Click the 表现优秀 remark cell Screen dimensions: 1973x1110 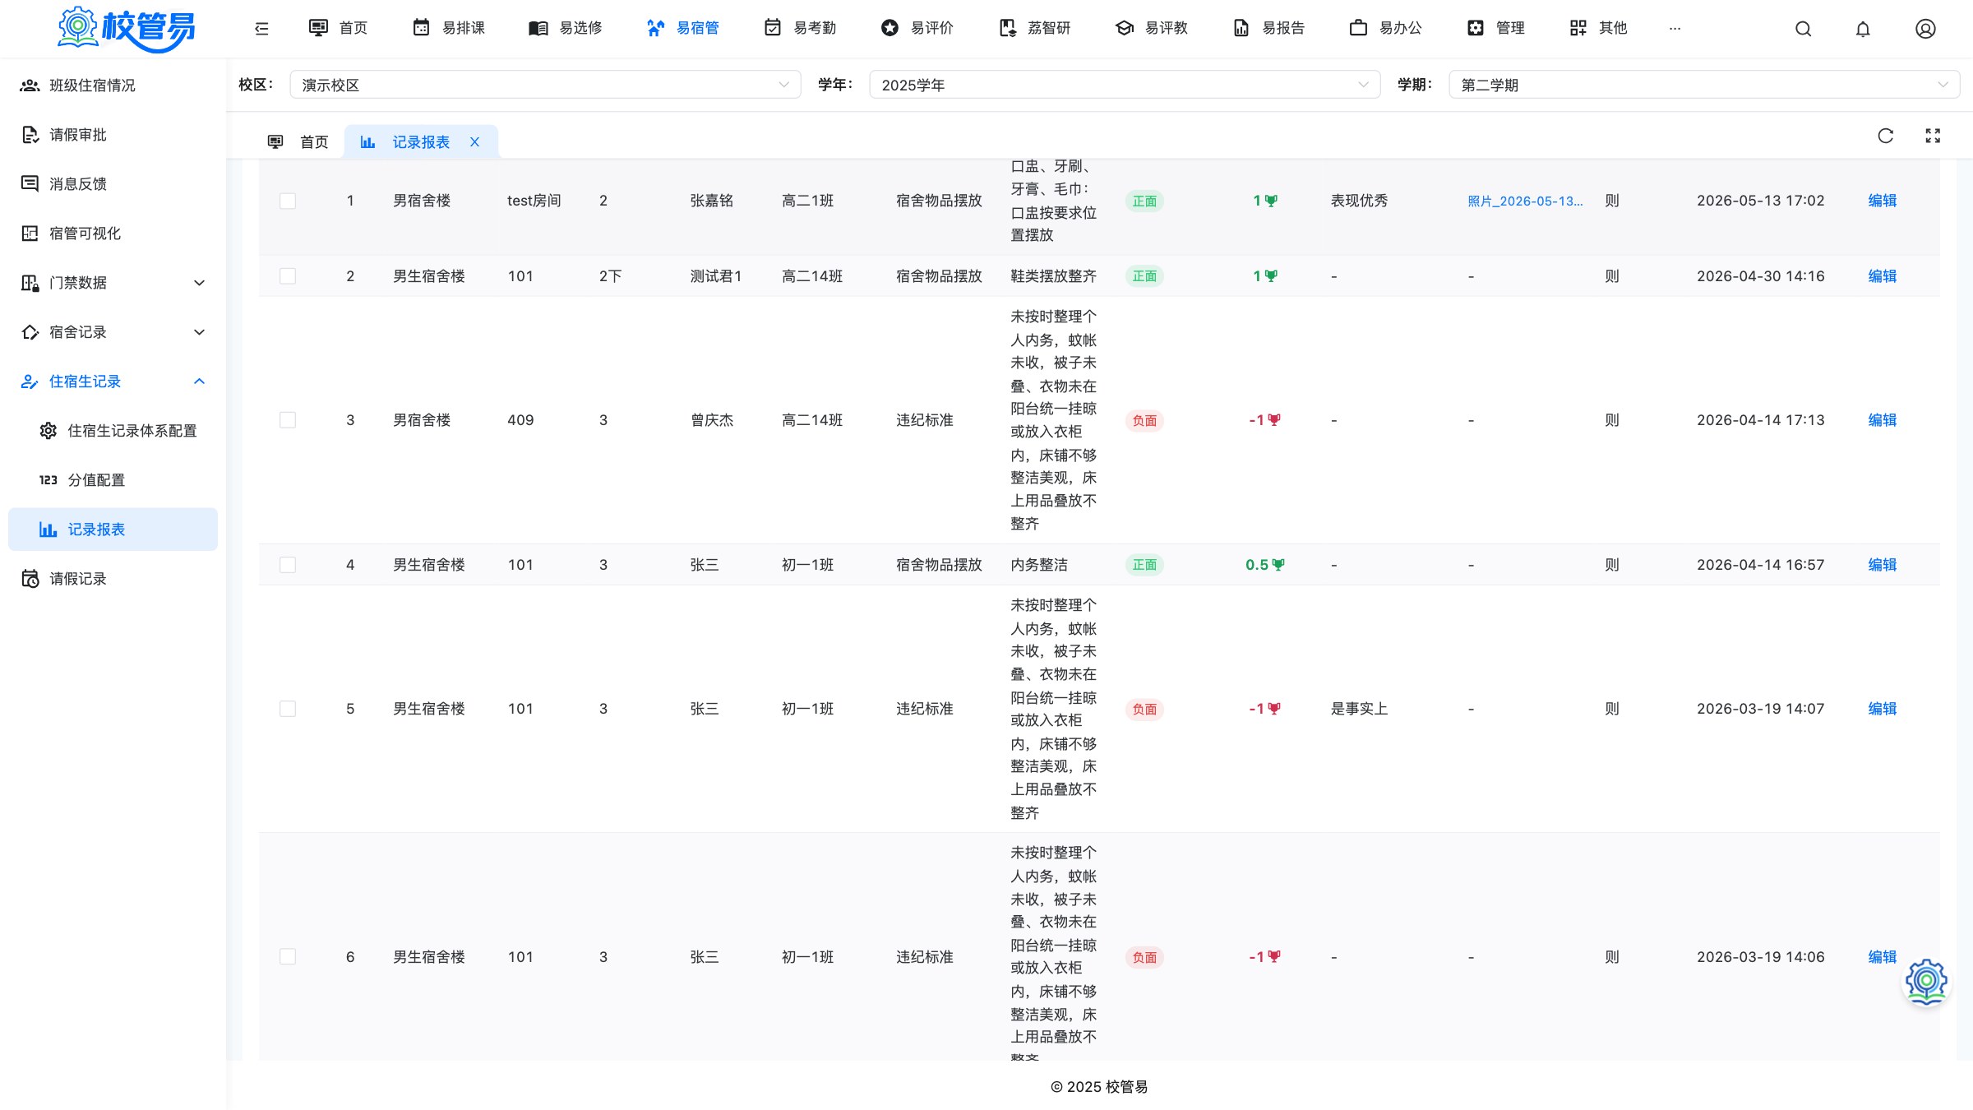pos(1359,201)
